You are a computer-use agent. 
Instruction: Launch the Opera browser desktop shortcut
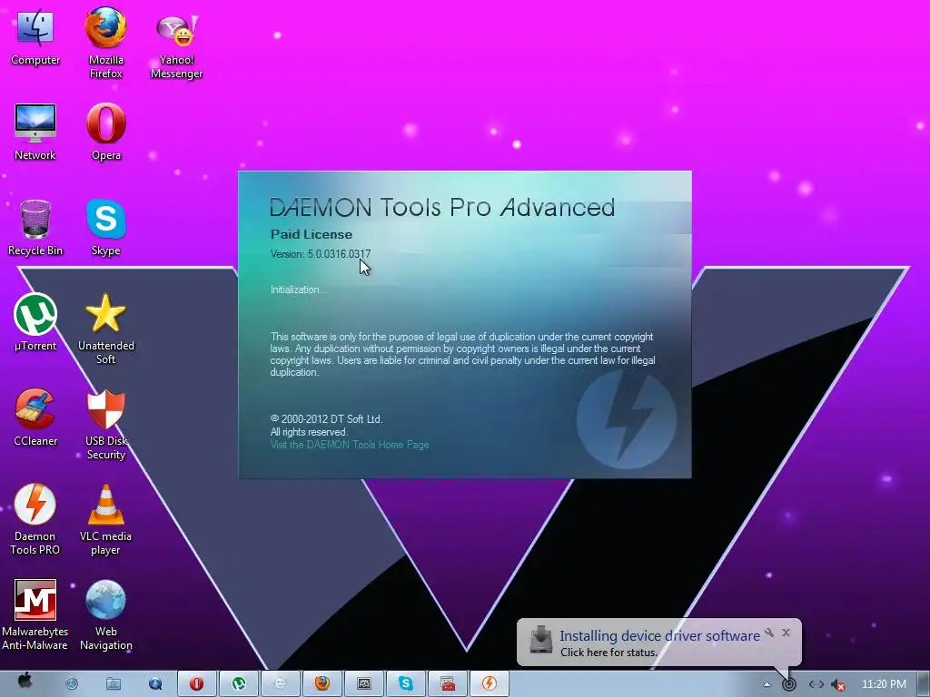click(105, 133)
